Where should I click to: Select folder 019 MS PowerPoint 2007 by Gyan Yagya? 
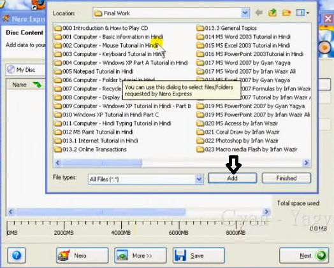click(250, 106)
